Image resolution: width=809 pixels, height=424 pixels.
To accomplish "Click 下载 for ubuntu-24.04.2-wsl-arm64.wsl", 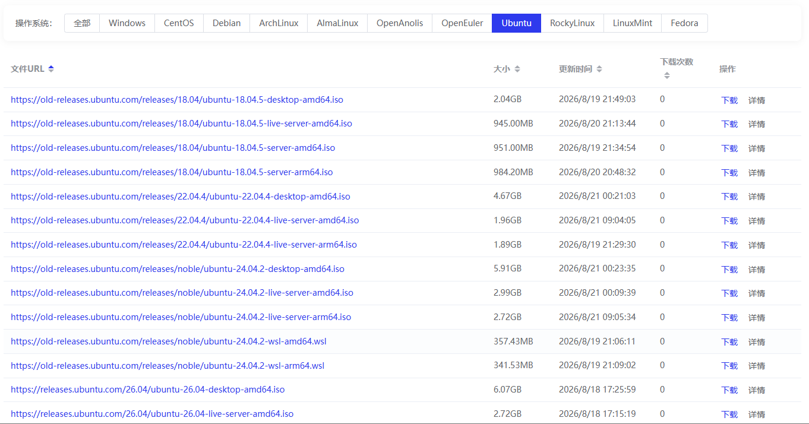I will (729, 366).
